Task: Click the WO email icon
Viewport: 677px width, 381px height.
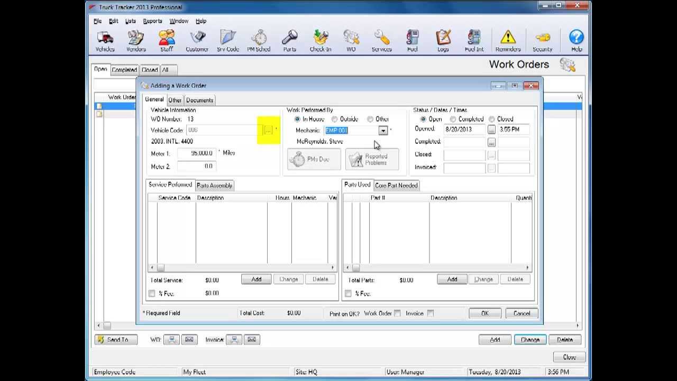Action: (x=189, y=340)
